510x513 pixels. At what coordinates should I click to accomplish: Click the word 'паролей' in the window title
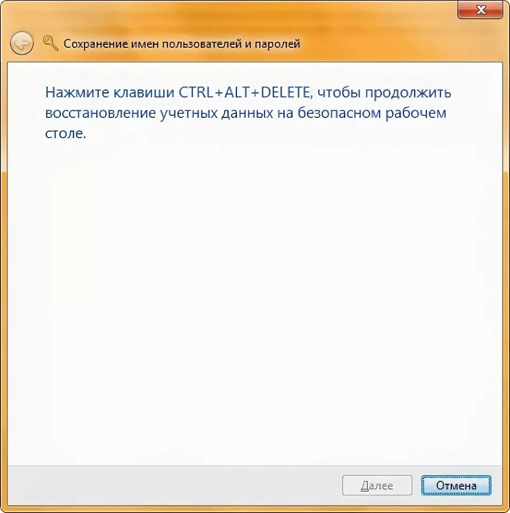(x=277, y=44)
